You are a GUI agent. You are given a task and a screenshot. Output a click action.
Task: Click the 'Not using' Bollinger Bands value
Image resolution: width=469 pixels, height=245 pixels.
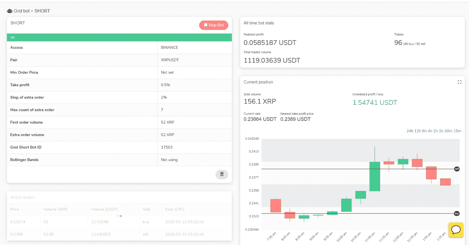(x=169, y=160)
